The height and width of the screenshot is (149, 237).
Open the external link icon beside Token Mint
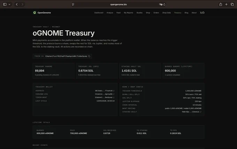pos(114,97)
